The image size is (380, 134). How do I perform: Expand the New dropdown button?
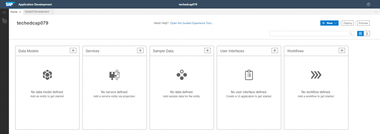330,23
